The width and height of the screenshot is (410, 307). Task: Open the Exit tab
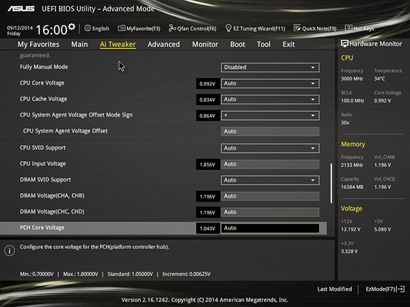[288, 44]
